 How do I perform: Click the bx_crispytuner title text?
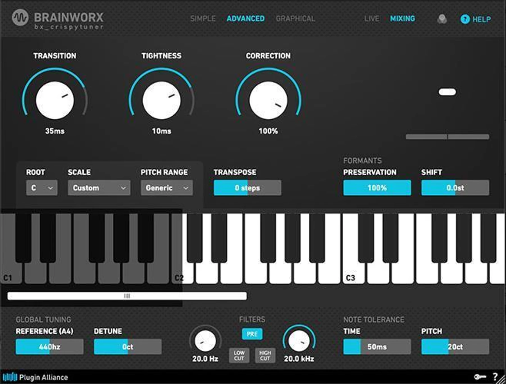pyautogui.click(x=69, y=27)
